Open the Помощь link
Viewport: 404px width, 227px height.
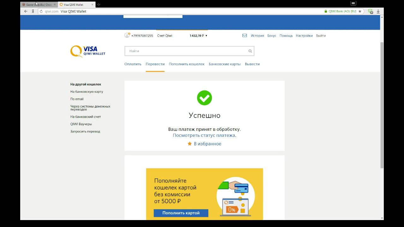(x=286, y=36)
